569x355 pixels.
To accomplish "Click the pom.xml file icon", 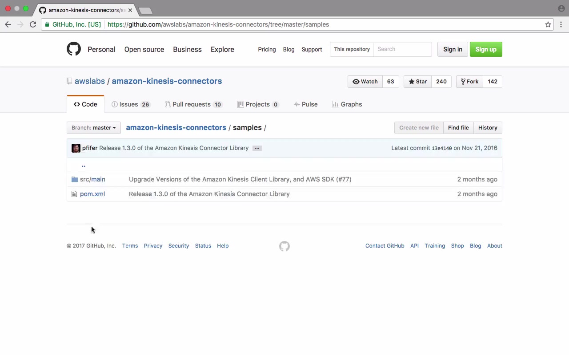I will pyautogui.click(x=74, y=194).
